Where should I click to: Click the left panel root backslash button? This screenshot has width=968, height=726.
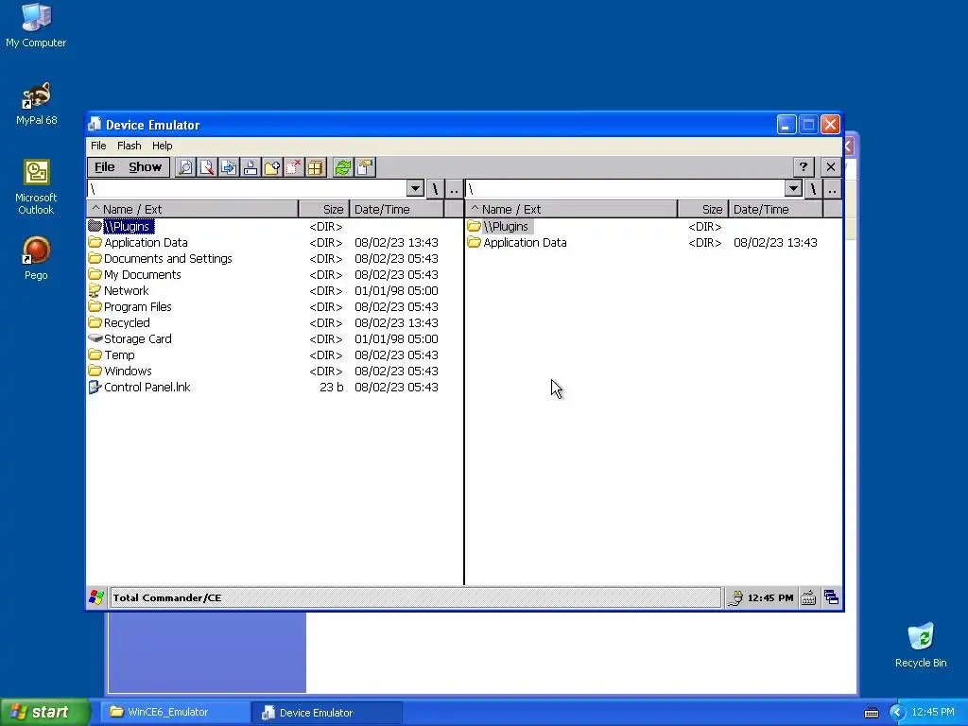tap(435, 189)
